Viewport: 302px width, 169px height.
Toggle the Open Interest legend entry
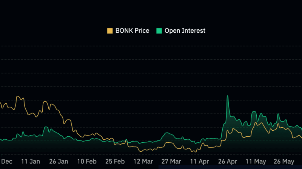pos(181,31)
